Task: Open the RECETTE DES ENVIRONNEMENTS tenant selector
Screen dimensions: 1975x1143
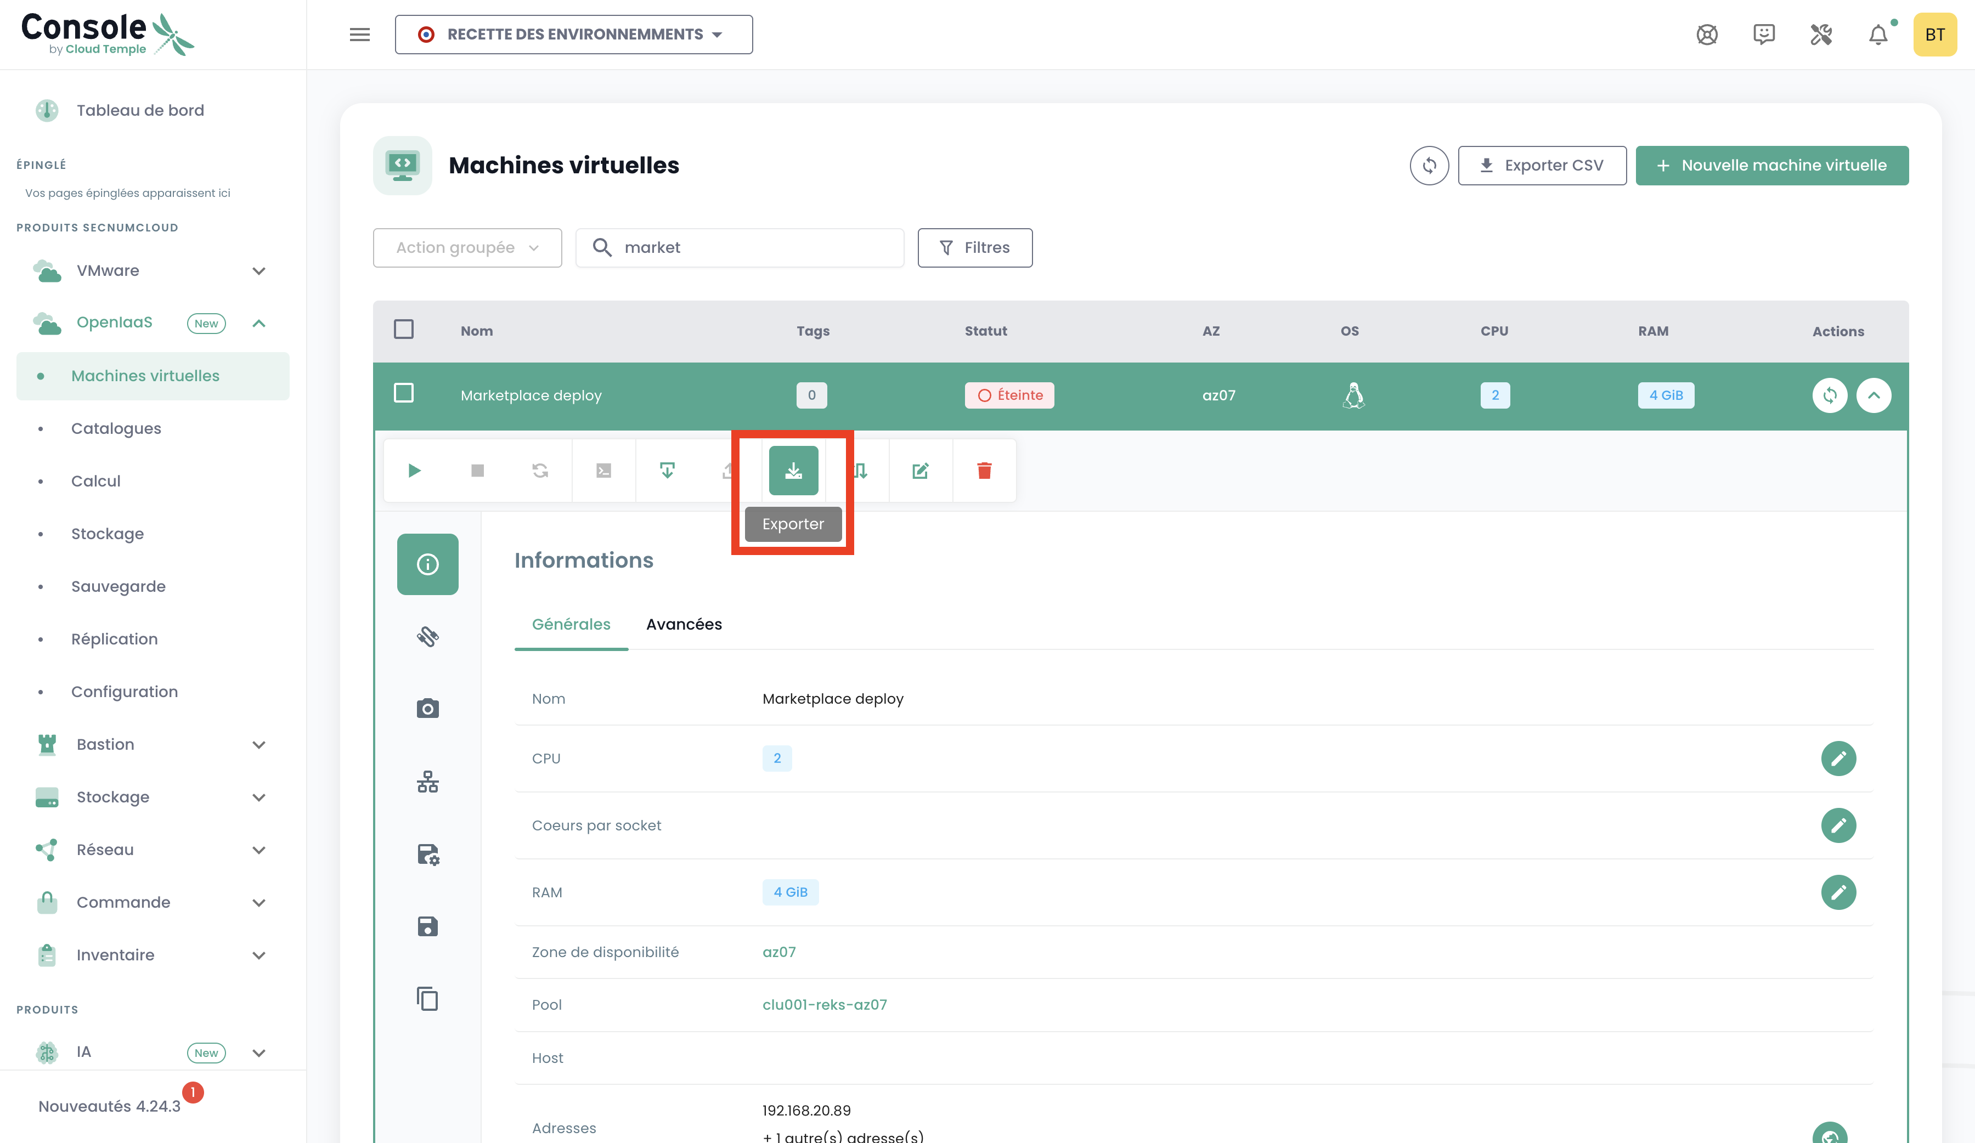Action: (x=574, y=35)
